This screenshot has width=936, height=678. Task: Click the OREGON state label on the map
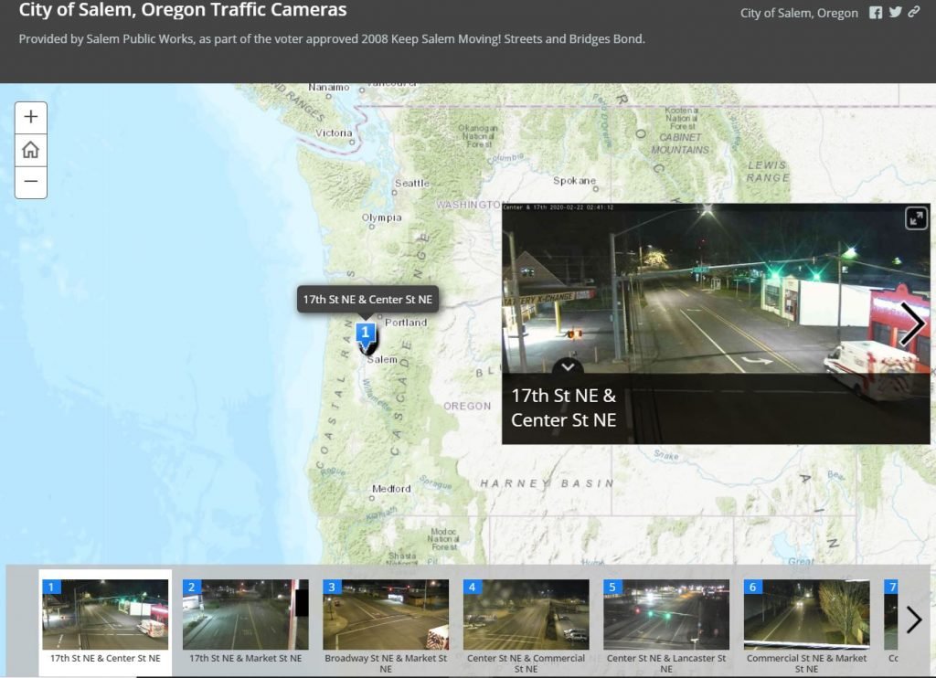coord(467,406)
